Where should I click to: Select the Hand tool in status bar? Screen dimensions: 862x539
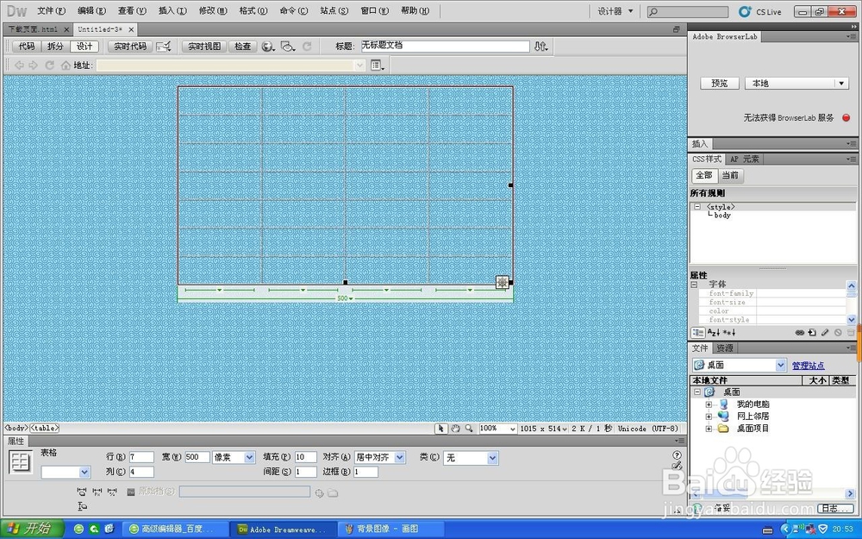(x=455, y=429)
